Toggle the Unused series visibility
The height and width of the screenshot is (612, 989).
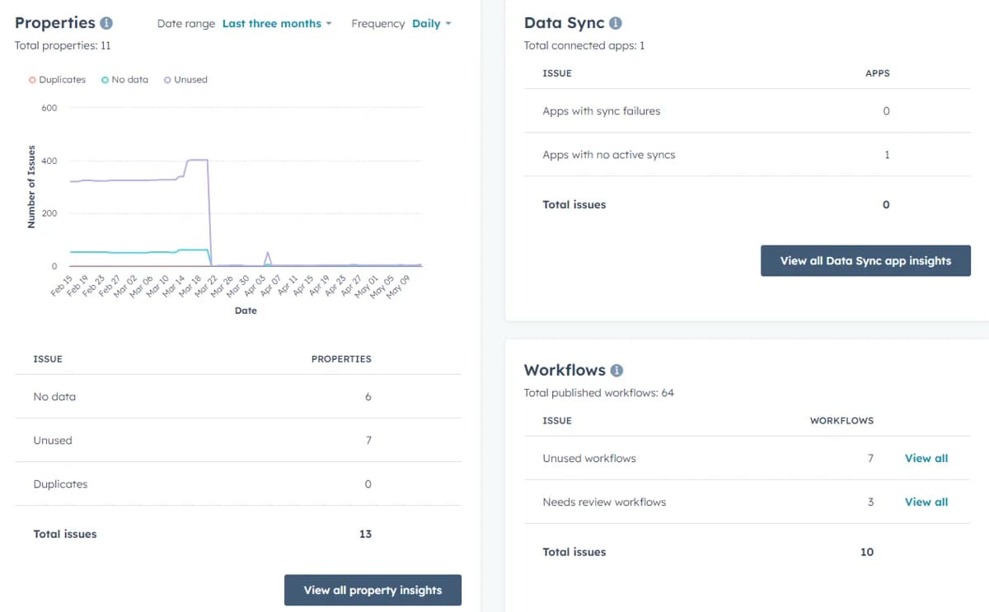pyautogui.click(x=187, y=79)
